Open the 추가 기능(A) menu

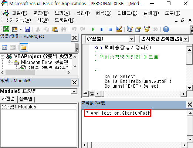click(18, 20)
